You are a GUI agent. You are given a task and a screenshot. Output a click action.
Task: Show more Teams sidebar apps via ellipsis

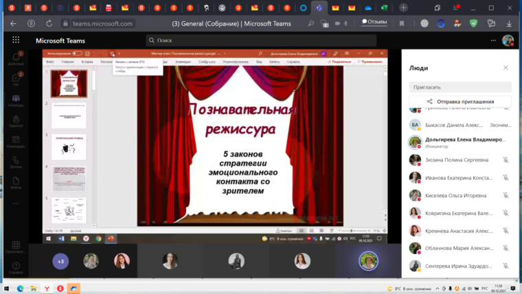(x=15, y=204)
